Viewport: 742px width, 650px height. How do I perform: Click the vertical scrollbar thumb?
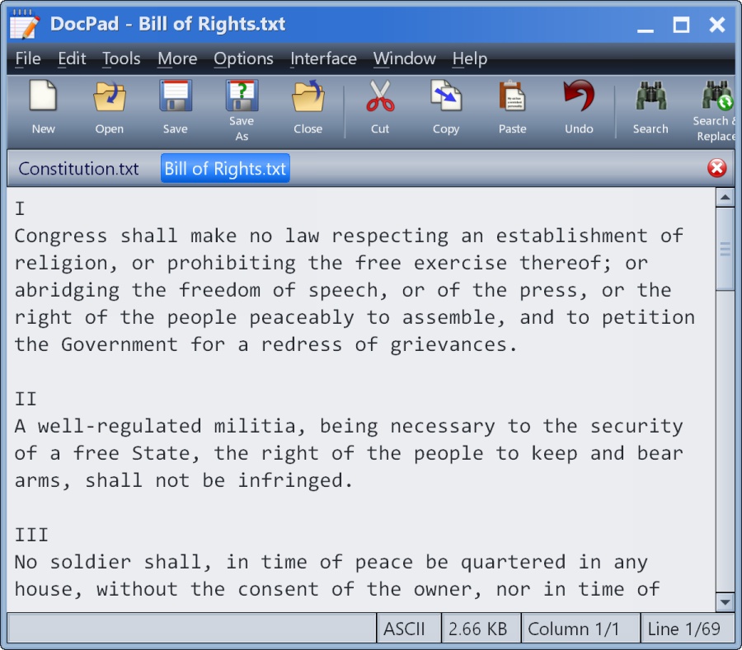pyautogui.click(x=725, y=249)
